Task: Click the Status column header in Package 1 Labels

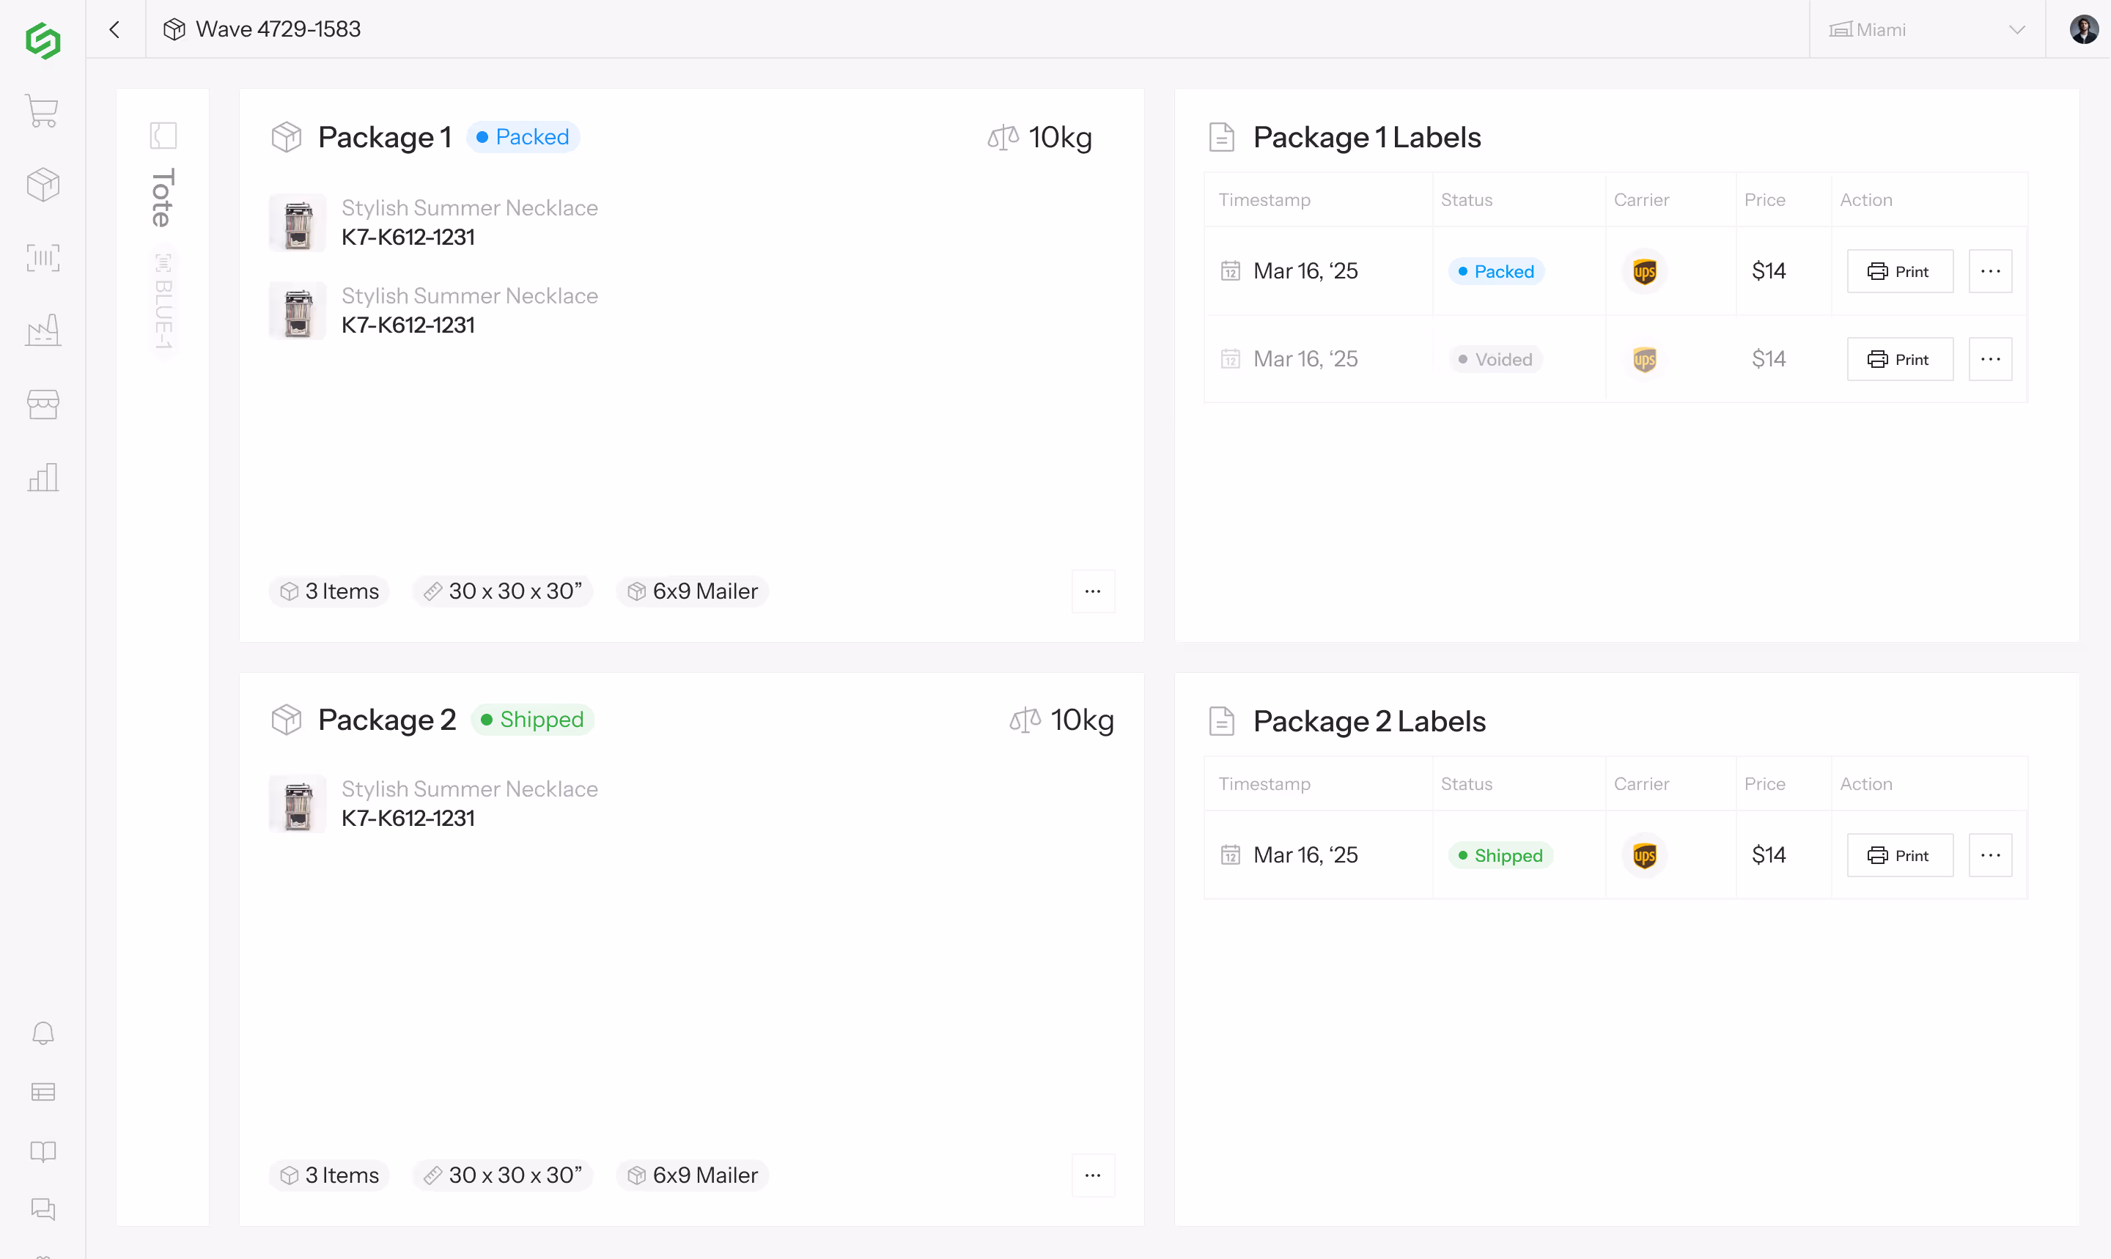Action: (x=1466, y=200)
